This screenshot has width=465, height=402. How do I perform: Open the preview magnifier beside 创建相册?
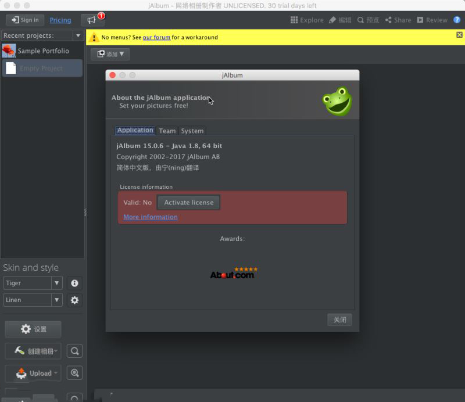tap(74, 351)
